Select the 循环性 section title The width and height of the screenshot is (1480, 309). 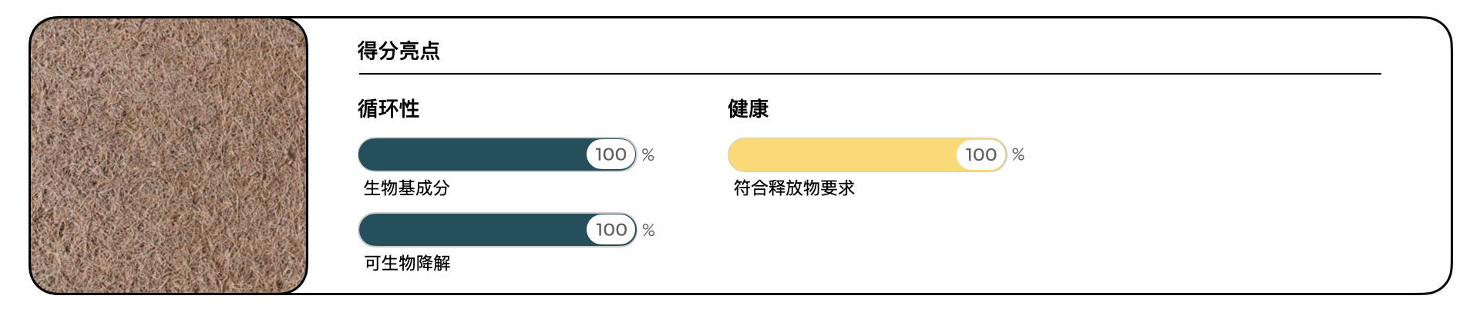[388, 108]
